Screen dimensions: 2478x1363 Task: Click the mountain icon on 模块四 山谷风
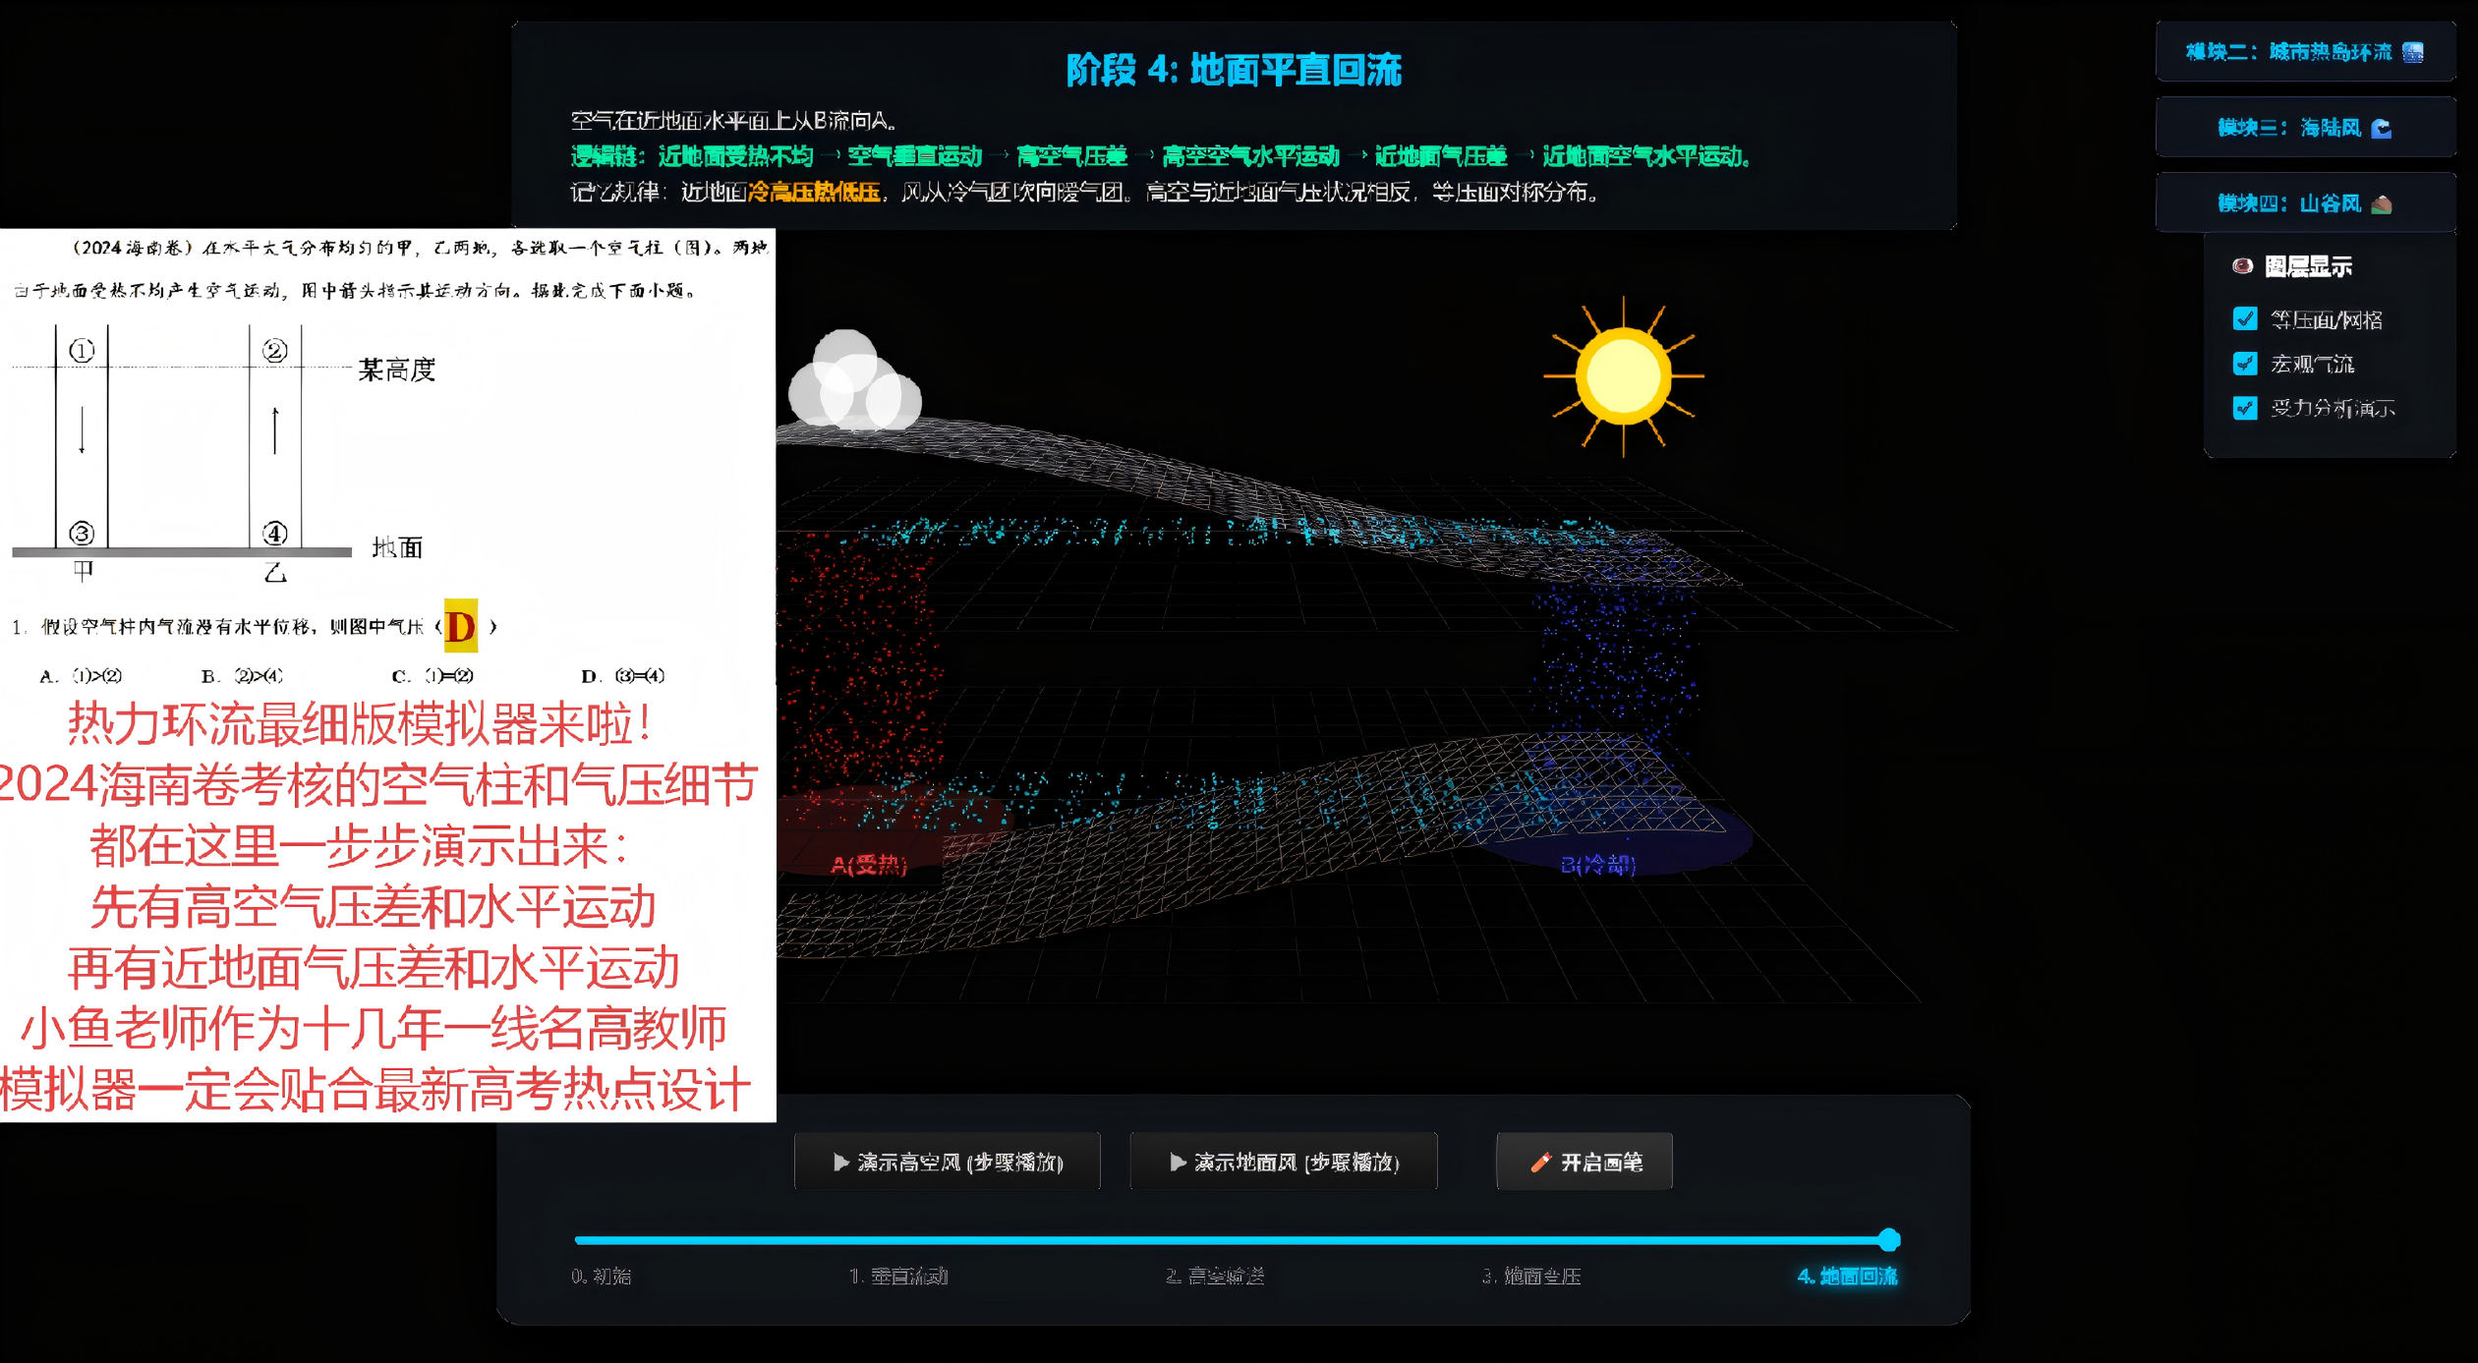[2382, 204]
